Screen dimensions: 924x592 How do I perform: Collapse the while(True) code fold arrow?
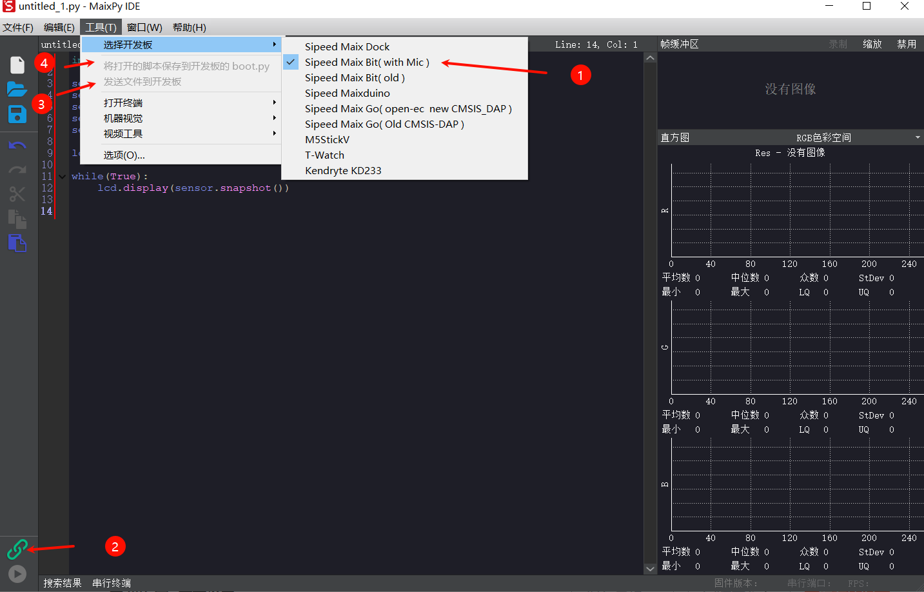[x=62, y=176]
